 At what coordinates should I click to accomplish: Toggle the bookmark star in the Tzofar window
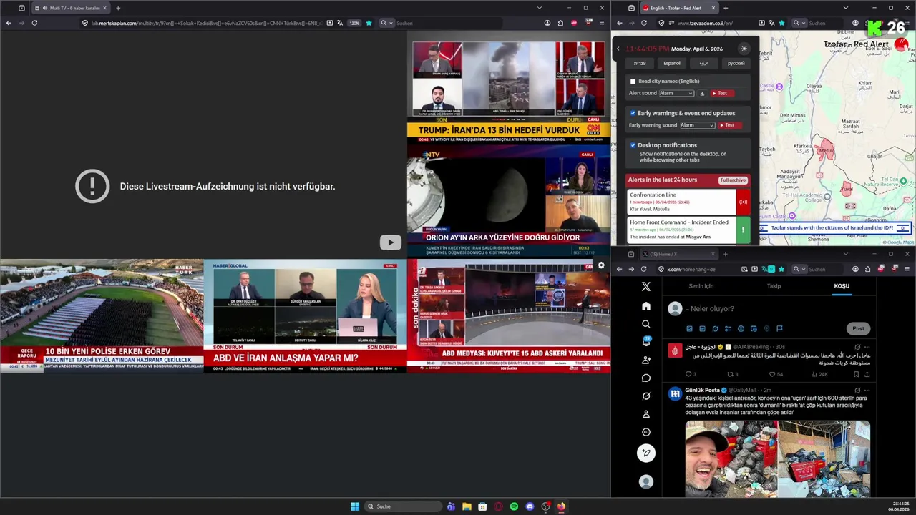click(x=781, y=23)
